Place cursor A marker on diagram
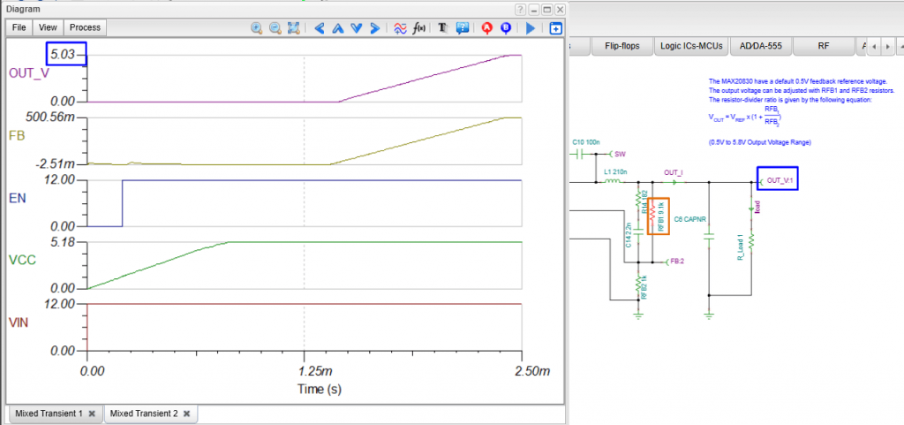This screenshot has width=904, height=425. (x=486, y=28)
